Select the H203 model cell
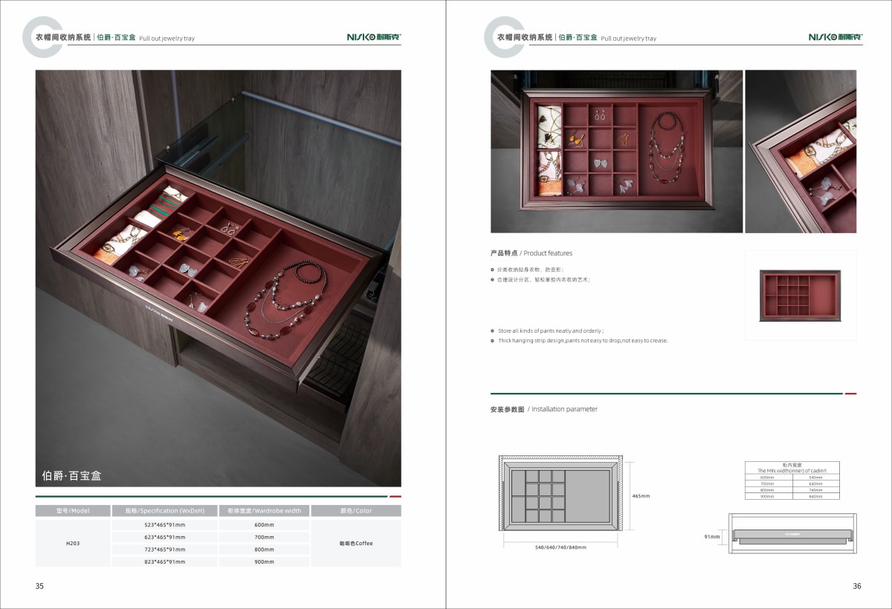Viewport: 892px width, 609px height. [x=72, y=543]
